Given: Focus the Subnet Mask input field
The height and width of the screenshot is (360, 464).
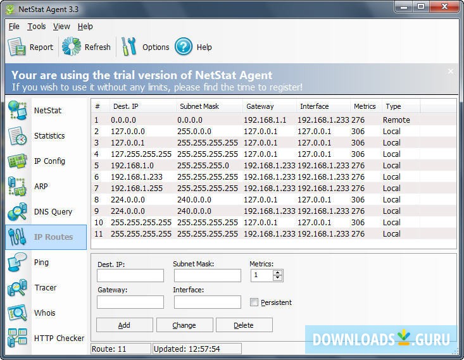Looking at the screenshot, I should (208, 275).
